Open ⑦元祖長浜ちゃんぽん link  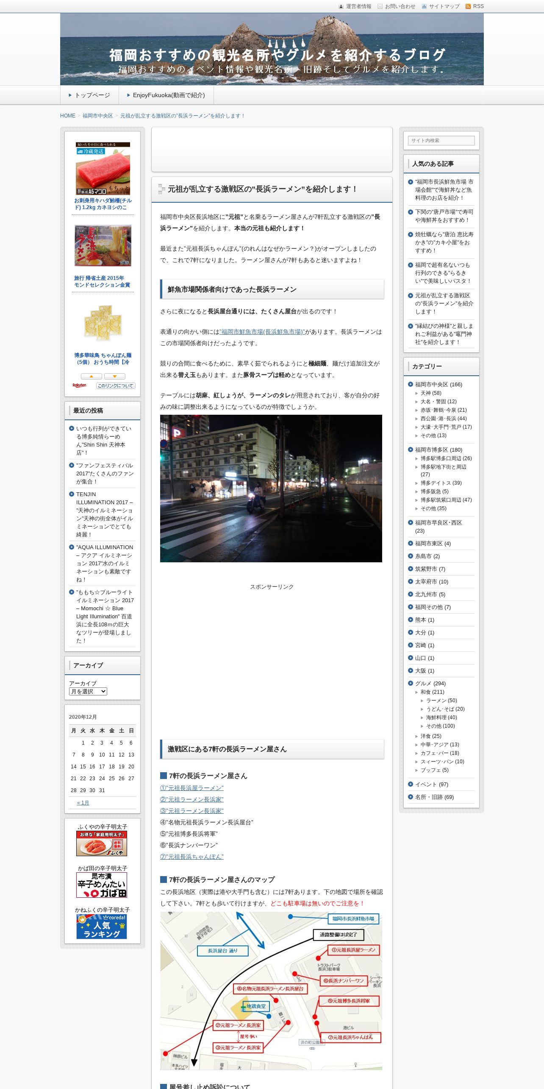point(192,857)
